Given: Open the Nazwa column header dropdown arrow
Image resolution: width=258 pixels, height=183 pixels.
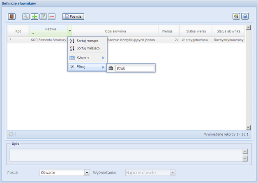Looking at the screenshot, I should [x=70, y=31].
